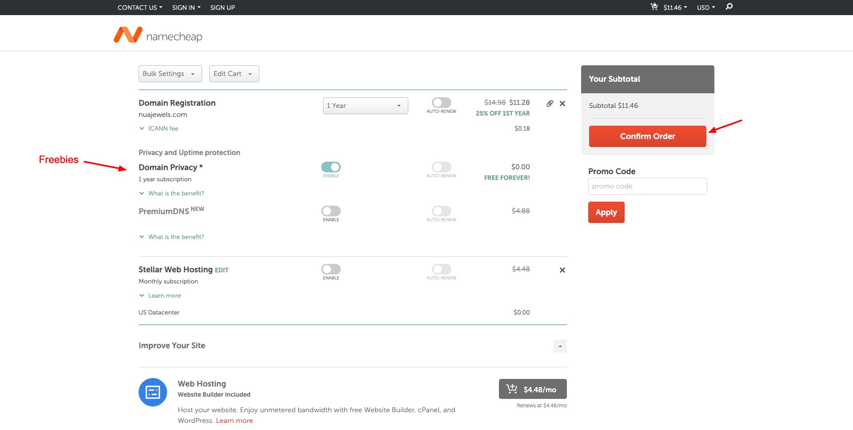Click the Namecheap logo
This screenshot has height=430, width=853.
coord(158,35)
